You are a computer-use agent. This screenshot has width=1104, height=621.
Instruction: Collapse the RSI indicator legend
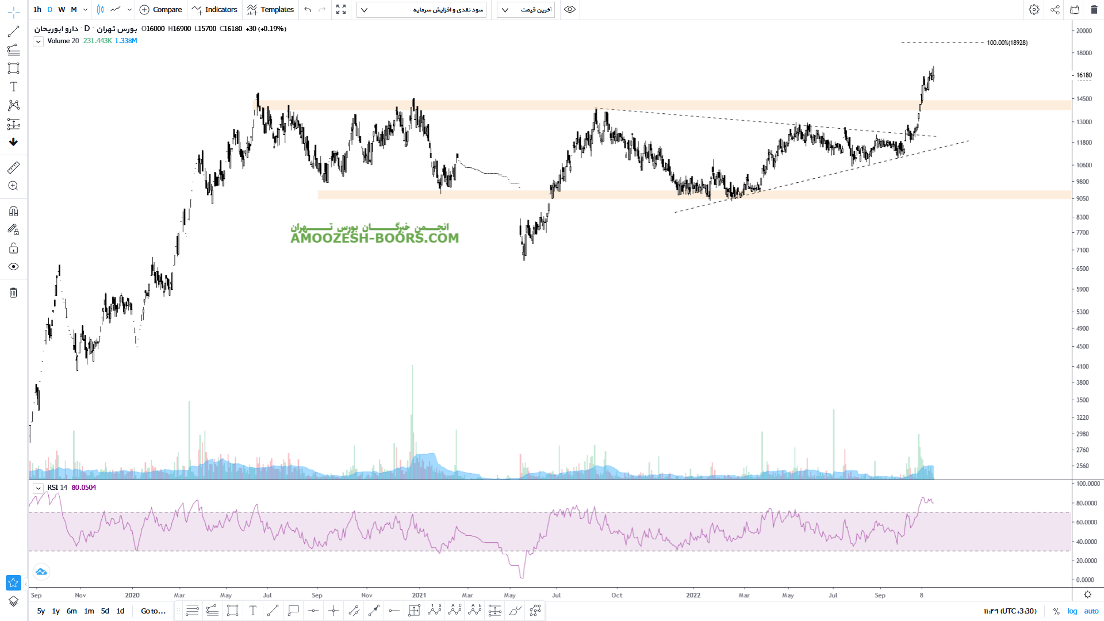(38, 488)
